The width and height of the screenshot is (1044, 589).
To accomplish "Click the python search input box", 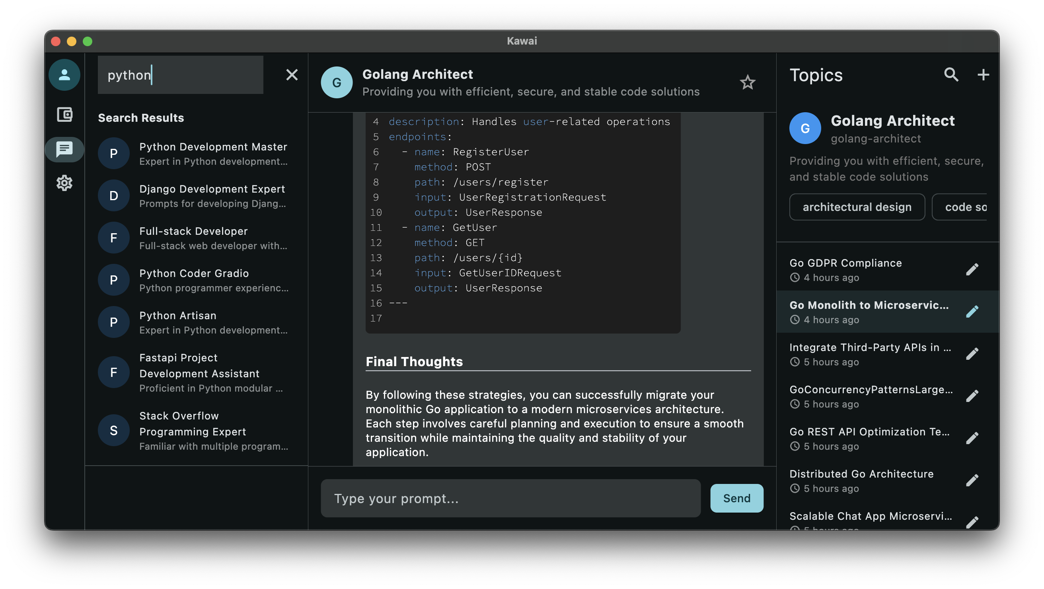I will [180, 75].
